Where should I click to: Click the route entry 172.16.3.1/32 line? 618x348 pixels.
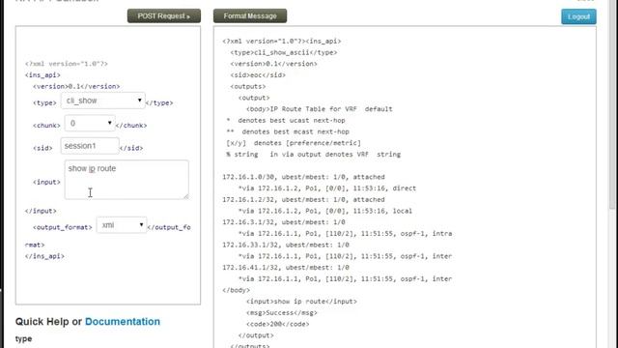pyautogui.click(x=284, y=222)
